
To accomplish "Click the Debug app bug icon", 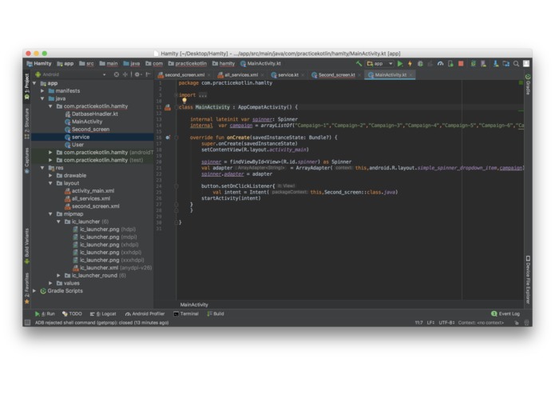I will pos(420,64).
